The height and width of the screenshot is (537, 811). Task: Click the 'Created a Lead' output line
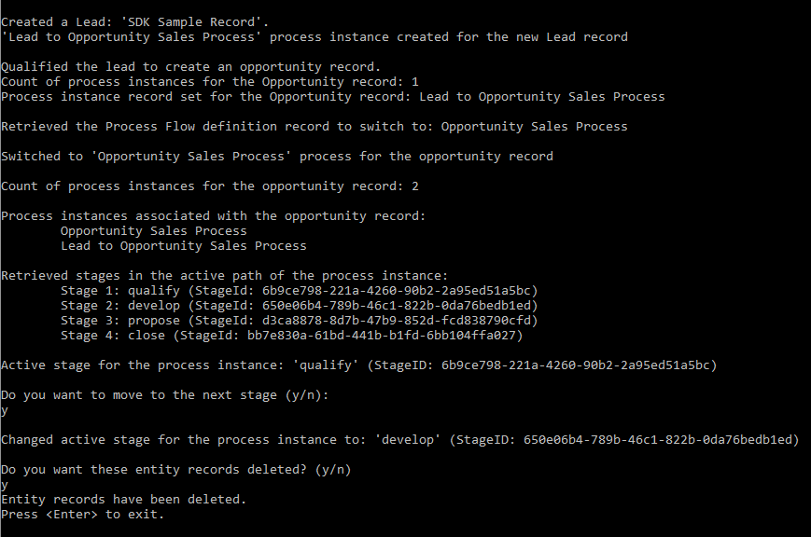(138, 21)
